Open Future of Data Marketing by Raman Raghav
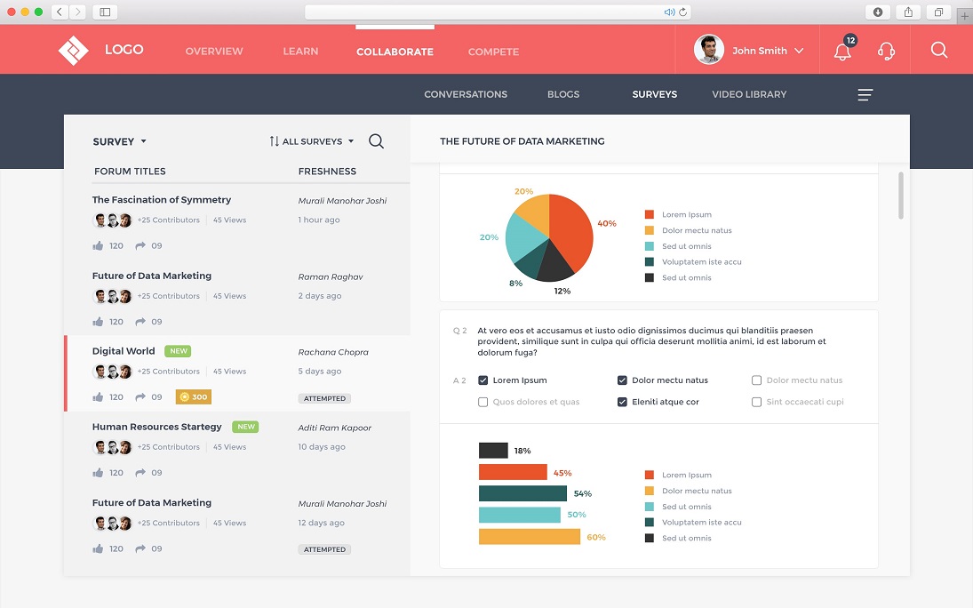 click(x=151, y=276)
